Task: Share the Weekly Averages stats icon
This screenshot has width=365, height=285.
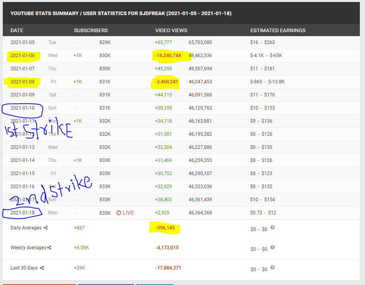Action: 49,248
